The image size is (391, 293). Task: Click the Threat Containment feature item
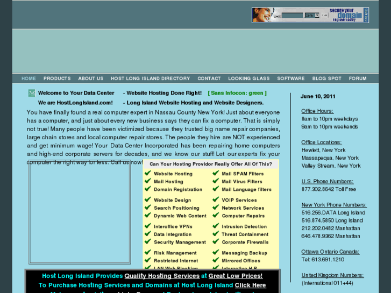[x=245, y=234]
